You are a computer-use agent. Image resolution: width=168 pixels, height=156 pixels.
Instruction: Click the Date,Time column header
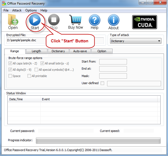[24, 99]
